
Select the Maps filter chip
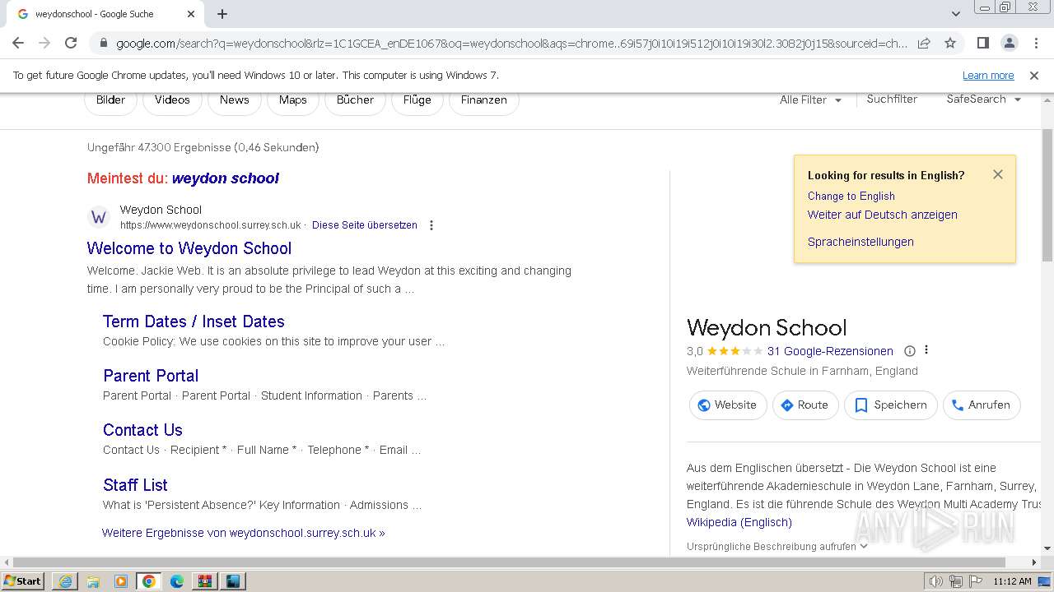click(292, 99)
